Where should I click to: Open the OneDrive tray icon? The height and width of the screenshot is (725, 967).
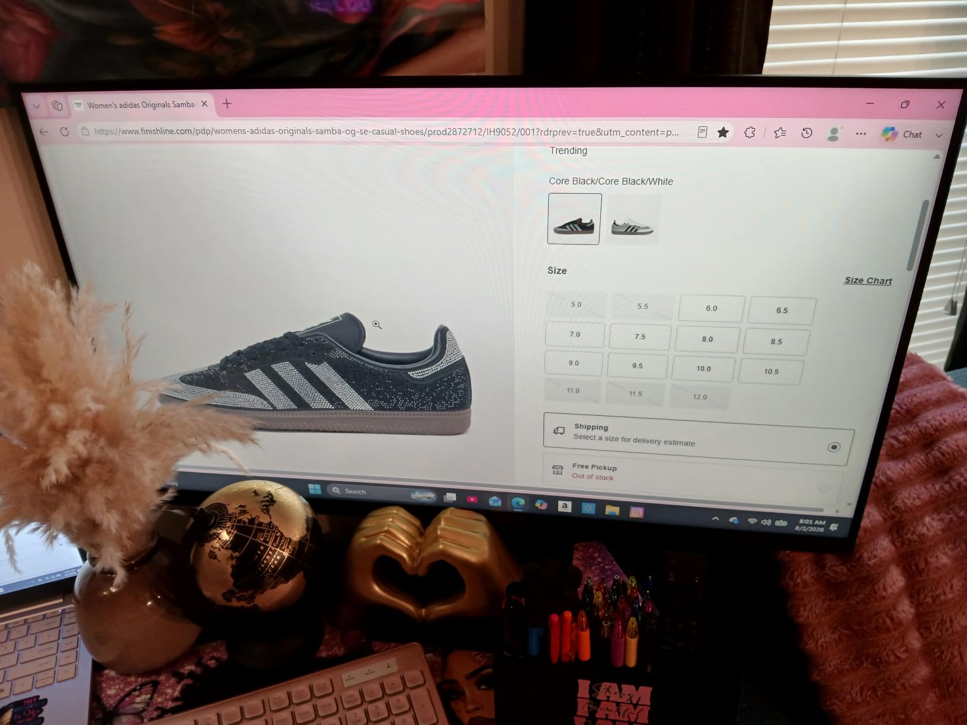(734, 521)
